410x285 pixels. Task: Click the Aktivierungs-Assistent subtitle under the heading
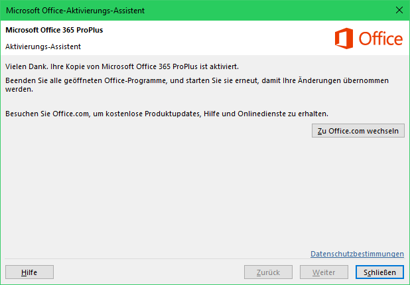pyautogui.click(x=43, y=47)
